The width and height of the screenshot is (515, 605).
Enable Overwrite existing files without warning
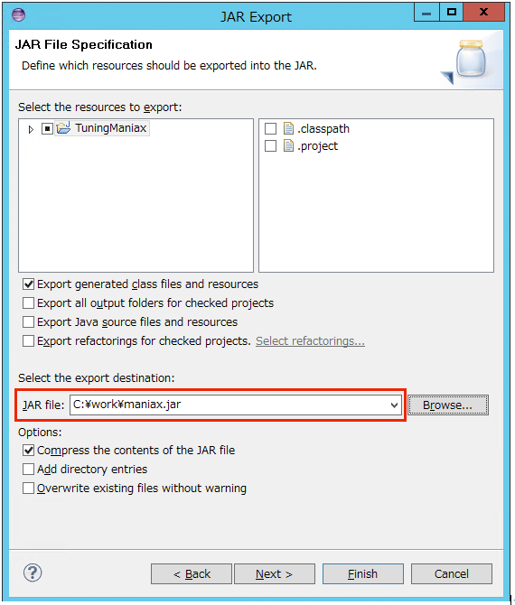[x=28, y=489]
